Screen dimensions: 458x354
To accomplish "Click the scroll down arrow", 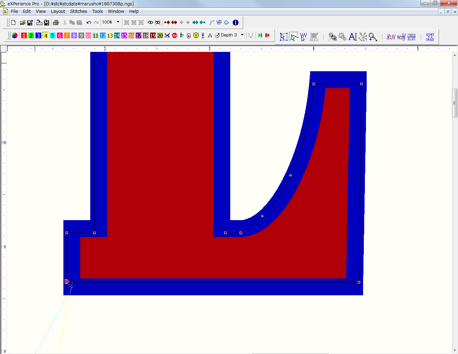I will [x=455, y=350].
